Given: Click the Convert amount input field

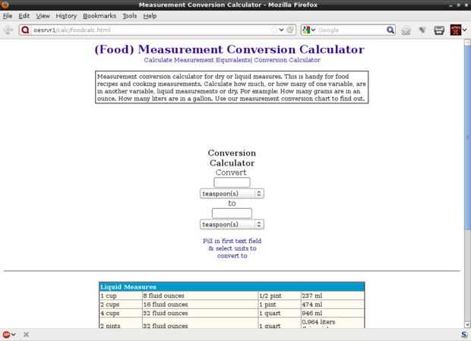Looking at the screenshot, I should click(232, 182).
